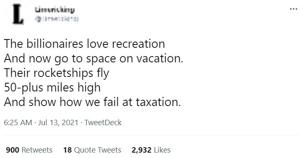Open the three-dot more options menu
The image size is (303, 158).
pos(293,9)
